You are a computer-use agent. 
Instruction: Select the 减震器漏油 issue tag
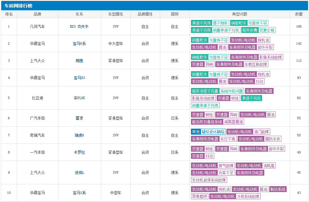tap(233, 122)
